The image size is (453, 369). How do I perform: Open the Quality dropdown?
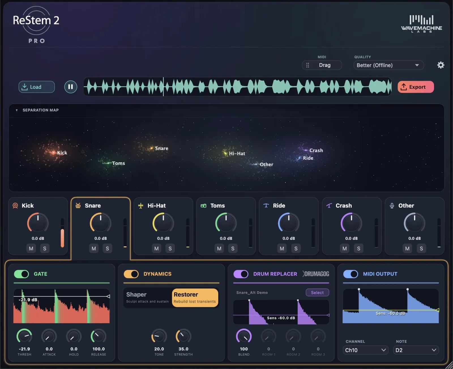[x=388, y=65]
